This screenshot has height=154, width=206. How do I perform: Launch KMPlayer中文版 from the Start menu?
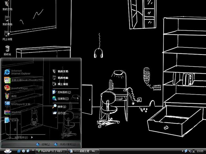point(17,104)
